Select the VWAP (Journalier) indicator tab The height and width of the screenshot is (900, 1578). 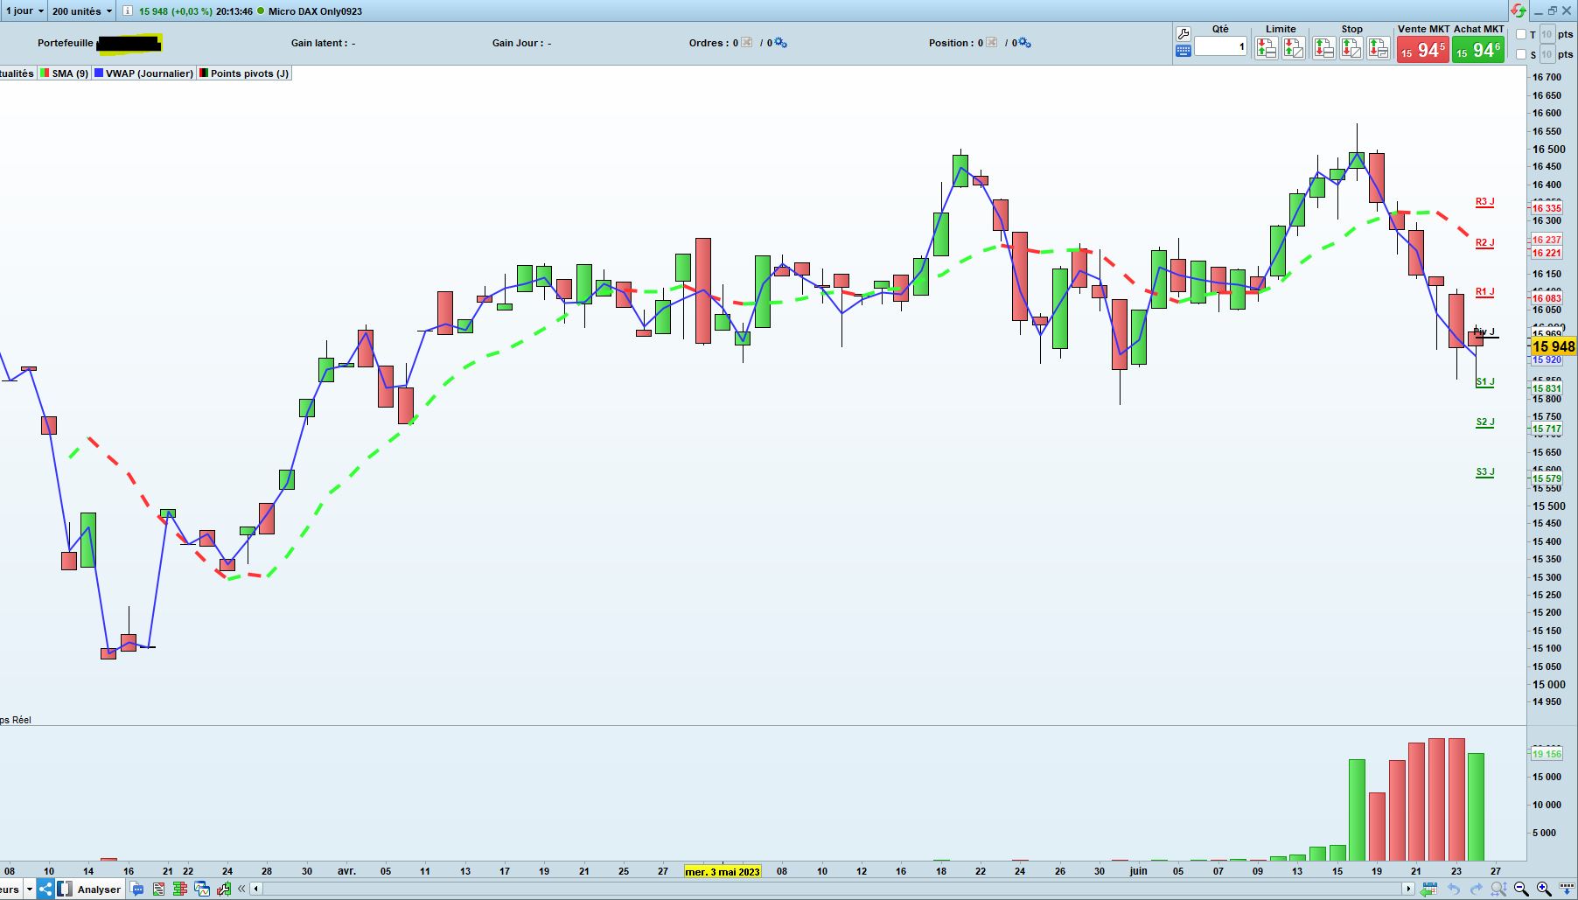pos(143,73)
